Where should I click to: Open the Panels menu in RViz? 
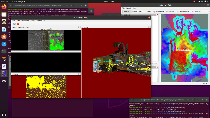pyautogui.click(x=129, y=8)
